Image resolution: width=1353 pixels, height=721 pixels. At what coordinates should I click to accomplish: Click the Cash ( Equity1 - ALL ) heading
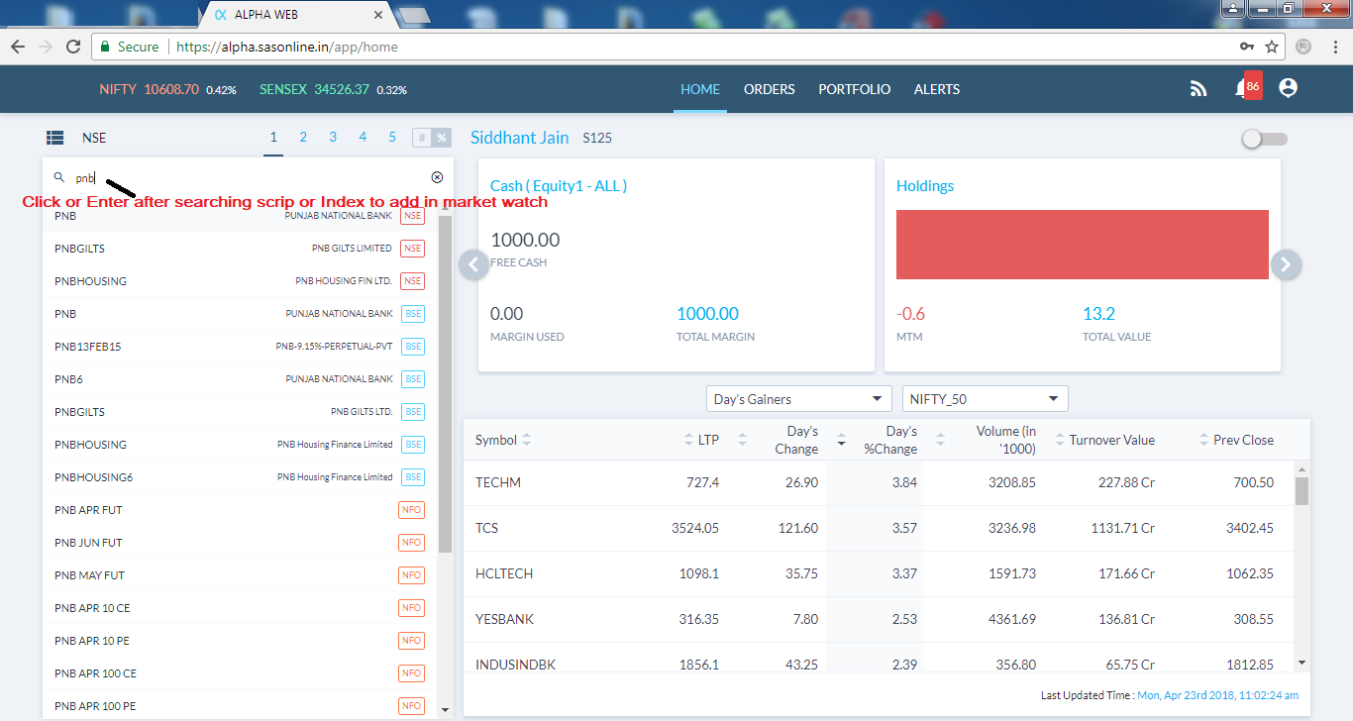(x=559, y=185)
